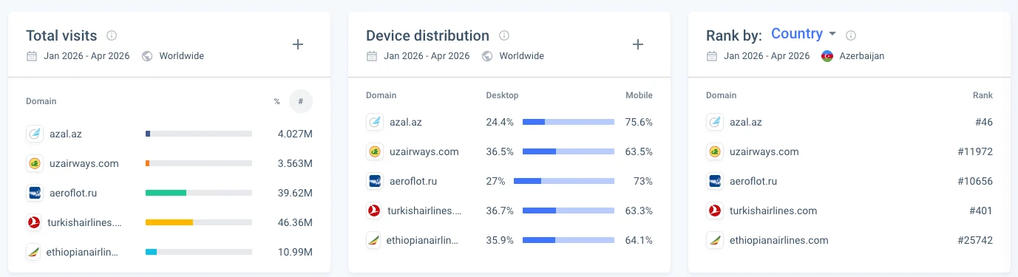Screen dimensions: 1018x277
Task: Click the dropdown arrow next to Country
Action: pyautogui.click(x=832, y=34)
